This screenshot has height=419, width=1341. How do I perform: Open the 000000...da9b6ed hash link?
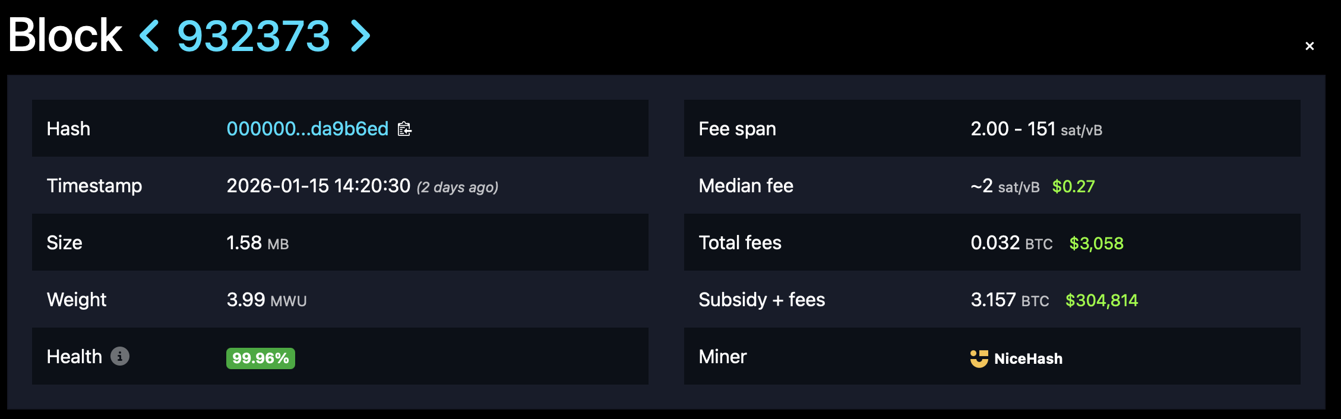pos(307,129)
